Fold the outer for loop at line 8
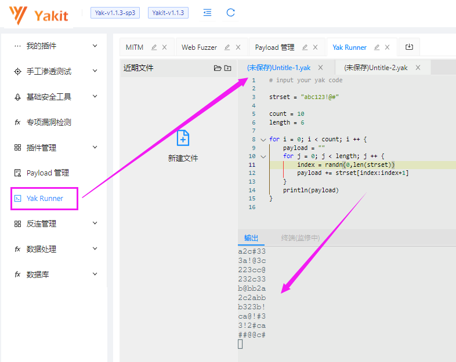Screen dimensions: 456x362 pyautogui.click(x=263, y=140)
